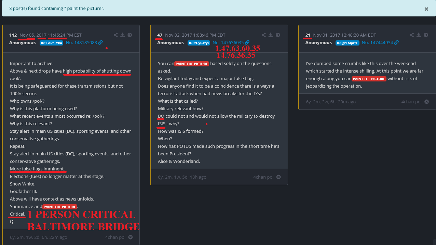Click the download icon on post 47
The height and width of the screenshot is (245, 436).
point(271,35)
